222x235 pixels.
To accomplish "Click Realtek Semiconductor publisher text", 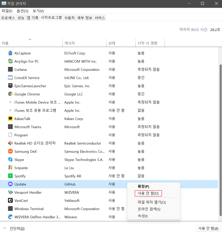I will pyautogui.click(x=83, y=143).
